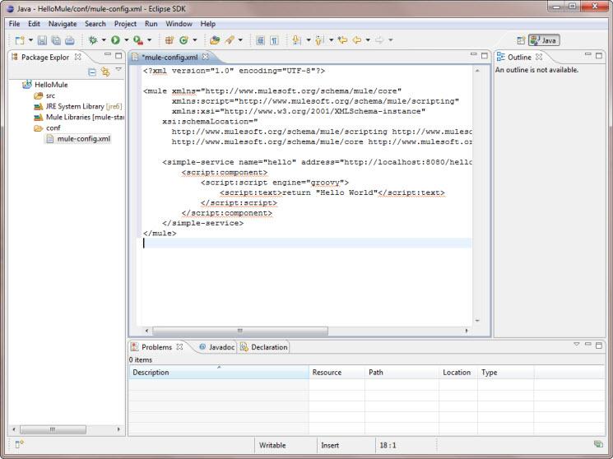Start Debug with the bug icon
Viewport: 613px width, 459px height.
(93, 39)
